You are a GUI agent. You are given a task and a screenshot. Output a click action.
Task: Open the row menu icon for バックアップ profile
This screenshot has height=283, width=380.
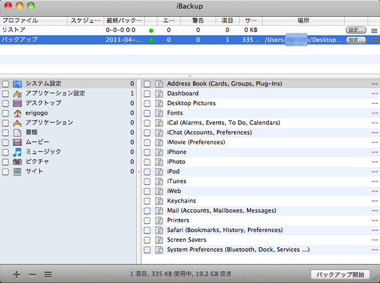pyautogui.click(x=374, y=40)
